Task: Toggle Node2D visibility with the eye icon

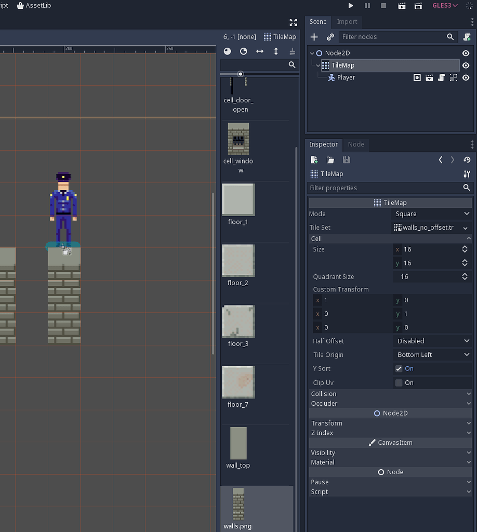Action: coord(466,53)
